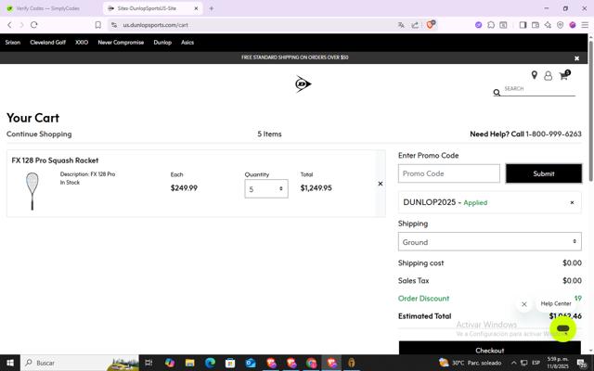Click the Dunlop logo
The image size is (594, 371).
[303, 83]
